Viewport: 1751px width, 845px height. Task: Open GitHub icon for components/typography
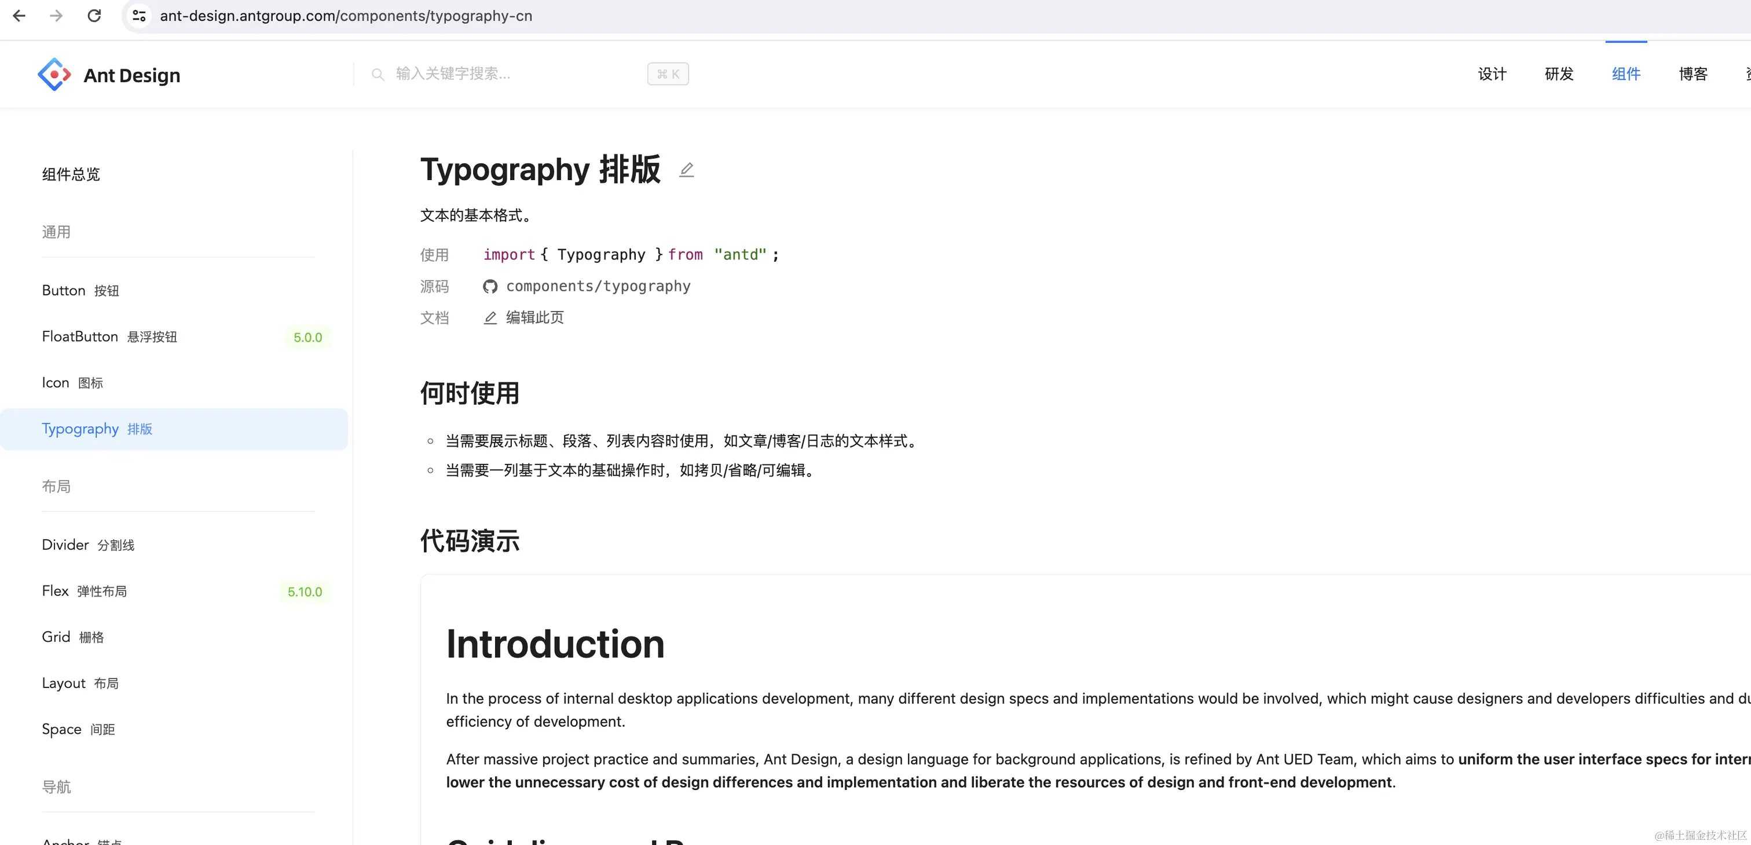[x=489, y=286]
